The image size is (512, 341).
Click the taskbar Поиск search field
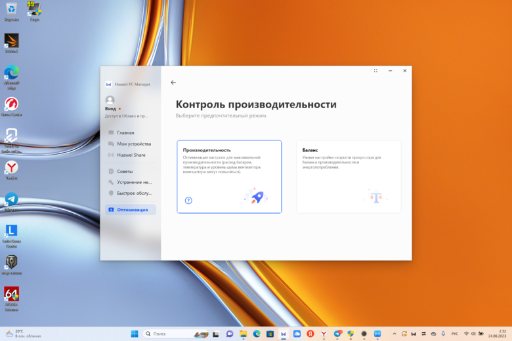coord(176,334)
